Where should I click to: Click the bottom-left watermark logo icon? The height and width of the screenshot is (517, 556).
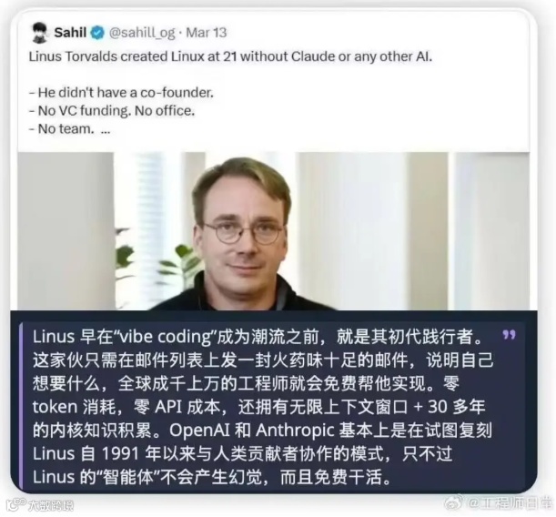pyautogui.click(x=15, y=505)
